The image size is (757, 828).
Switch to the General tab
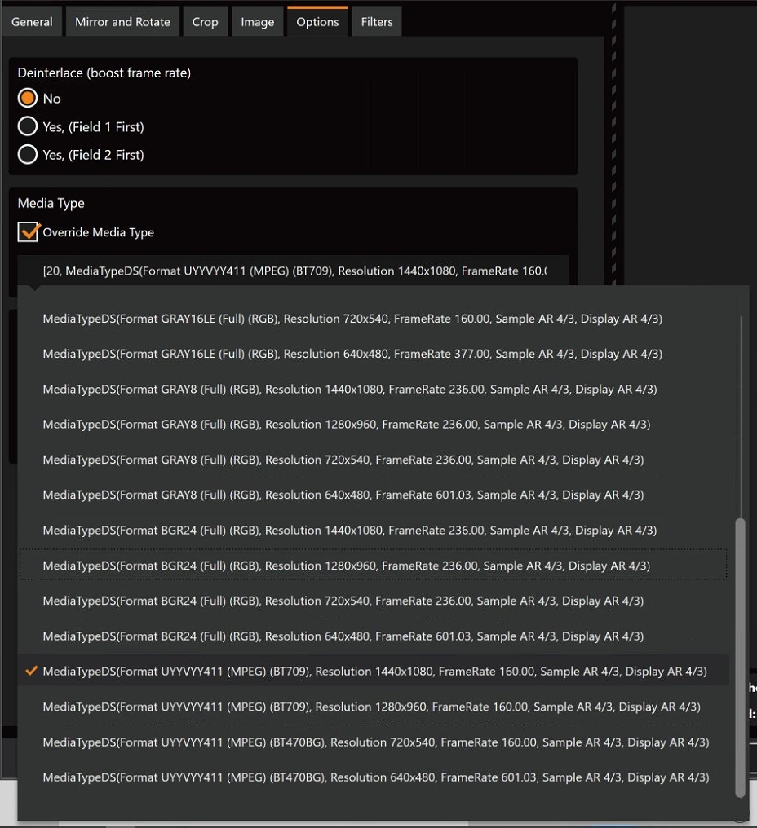pos(32,22)
